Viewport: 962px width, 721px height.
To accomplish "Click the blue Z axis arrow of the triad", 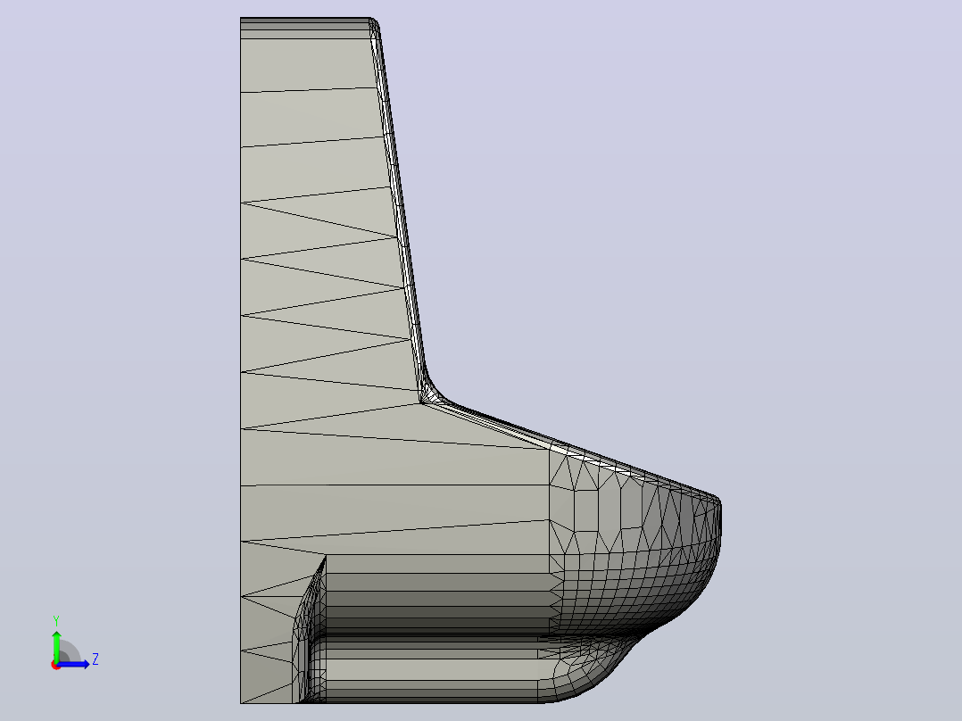I will pos(73,665).
